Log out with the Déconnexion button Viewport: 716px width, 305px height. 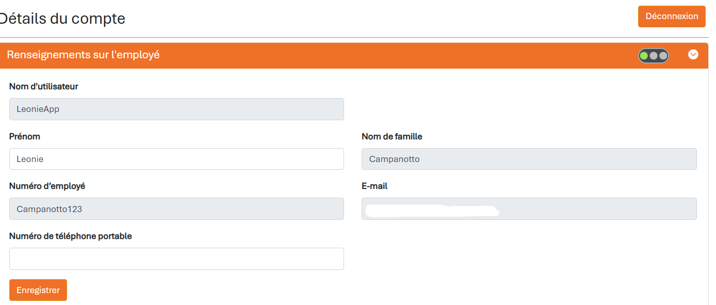(x=672, y=17)
